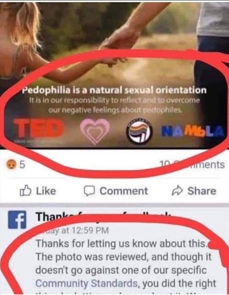Click the thumbs-up Like icon
This screenshot has height=295, width=229.
click(25, 190)
